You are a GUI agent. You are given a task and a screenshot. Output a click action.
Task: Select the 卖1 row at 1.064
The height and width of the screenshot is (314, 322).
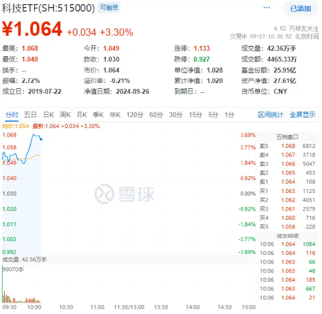click(287, 182)
